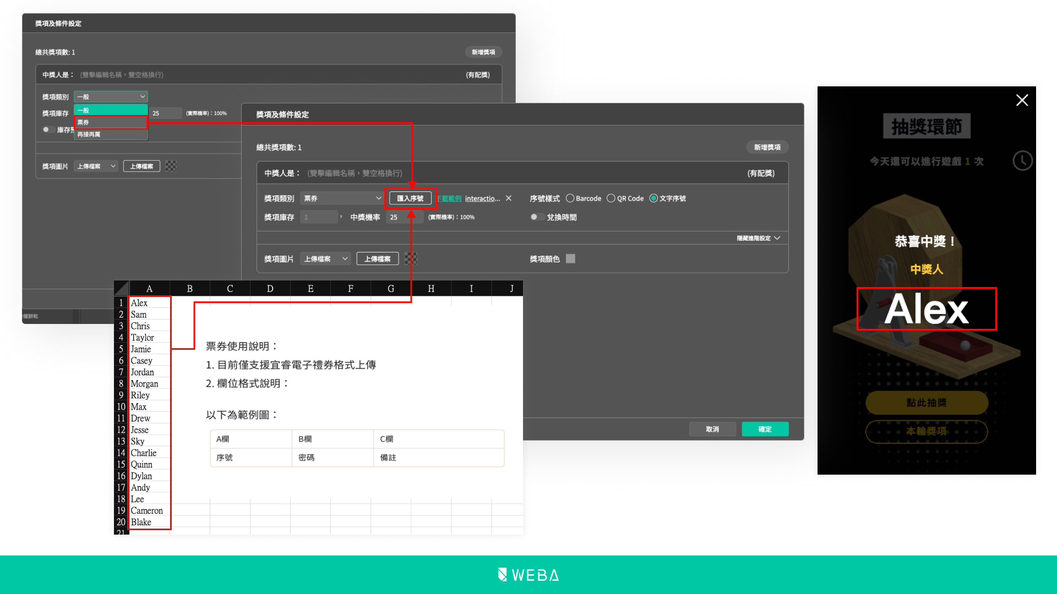Click the chevron arrow next to 隱藏進階設定
The height and width of the screenshot is (594, 1057).
click(x=777, y=238)
